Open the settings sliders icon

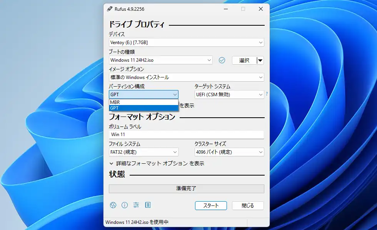[x=136, y=205]
